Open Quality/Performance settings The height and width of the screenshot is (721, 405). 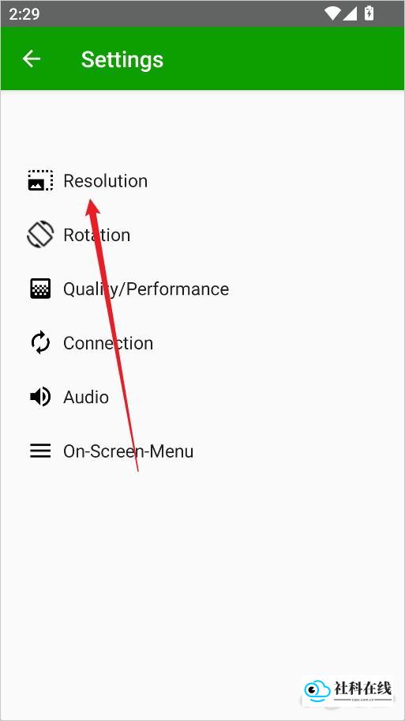click(202, 289)
